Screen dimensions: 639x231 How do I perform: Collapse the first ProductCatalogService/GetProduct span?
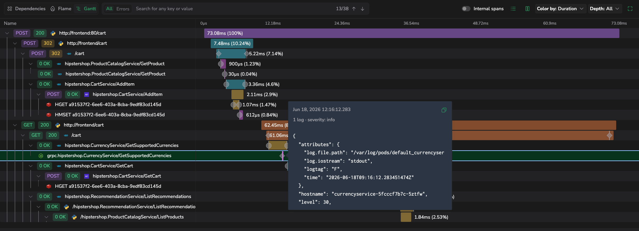pos(31,64)
